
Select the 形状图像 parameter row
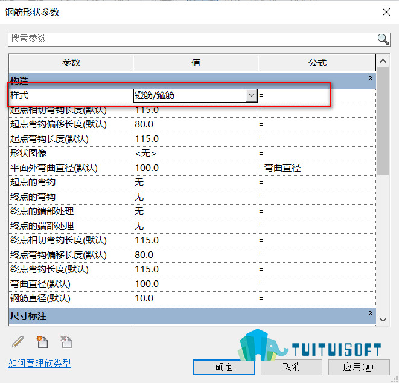[193, 153]
